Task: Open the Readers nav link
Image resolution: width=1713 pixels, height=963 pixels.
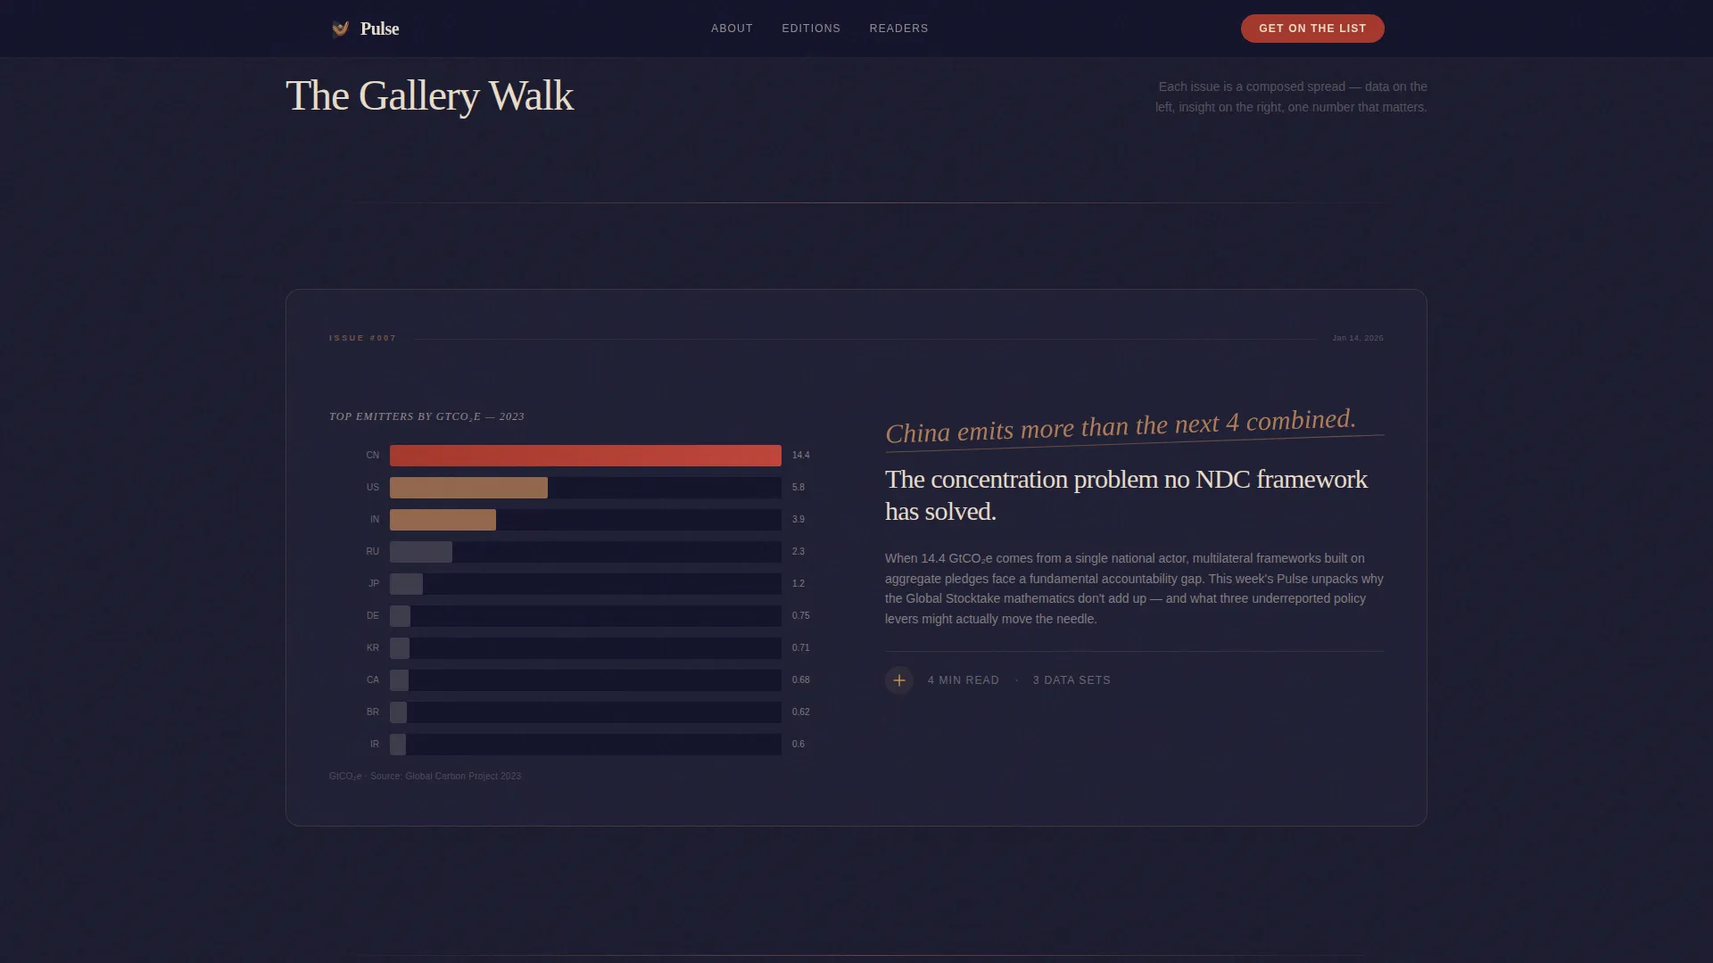Action: (898, 29)
